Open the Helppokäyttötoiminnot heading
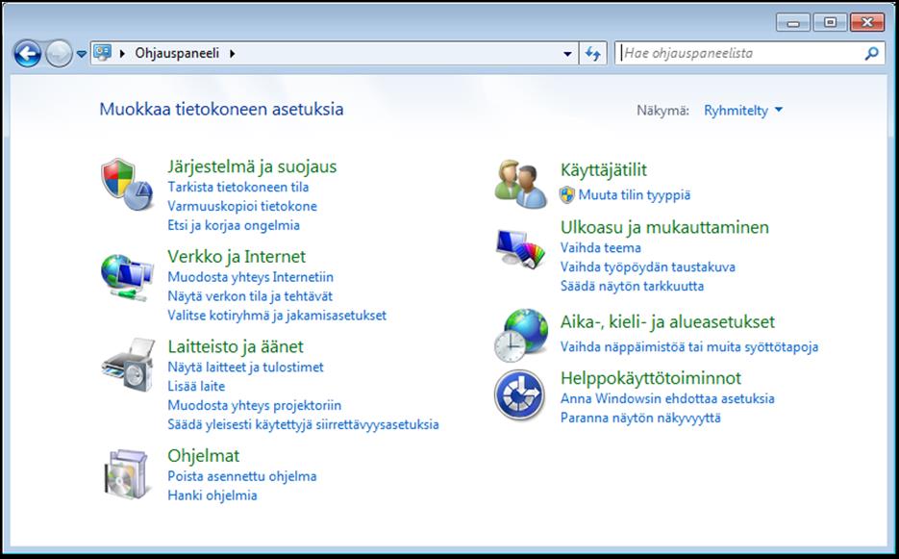Screen dimensions: 899x559 [651, 378]
